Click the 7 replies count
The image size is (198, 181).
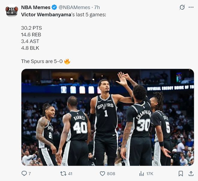pyautogui.click(x=29, y=174)
